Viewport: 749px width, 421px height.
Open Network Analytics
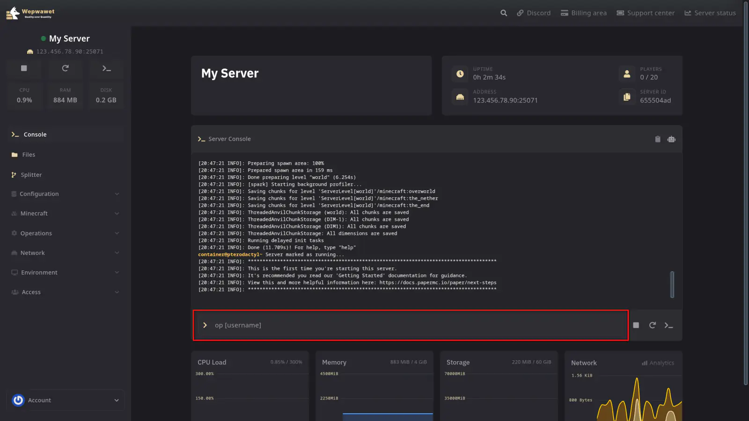(658, 363)
